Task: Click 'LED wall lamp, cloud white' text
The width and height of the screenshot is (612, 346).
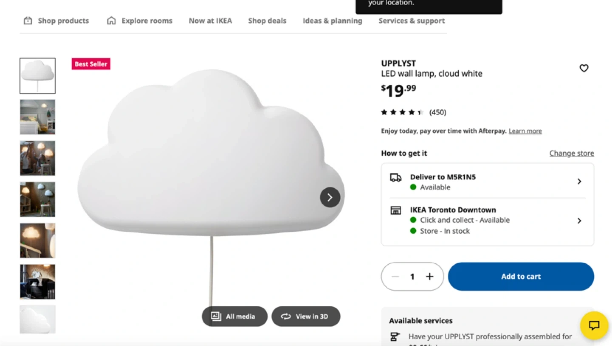Action: pos(432,73)
